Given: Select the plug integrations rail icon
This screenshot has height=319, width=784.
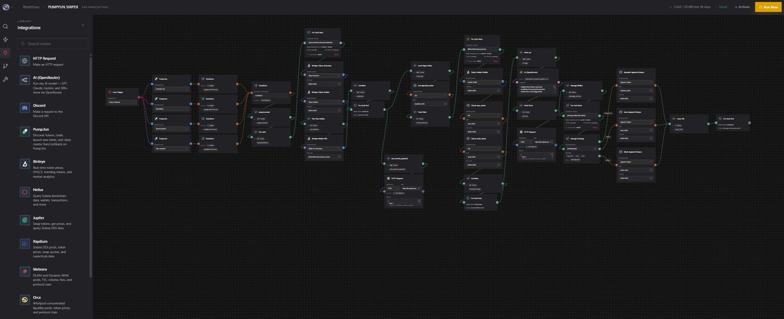Looking at the screenshot, I should click(5, 53).
